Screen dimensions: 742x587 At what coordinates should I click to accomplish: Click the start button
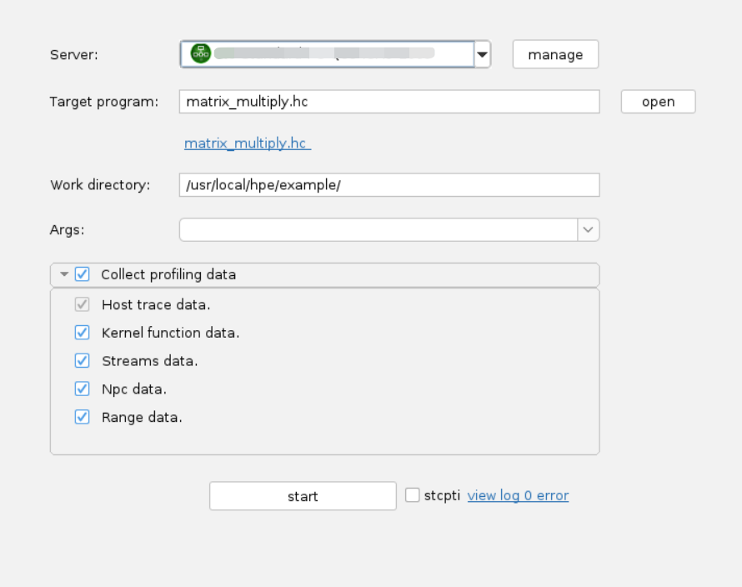[303, 496]
